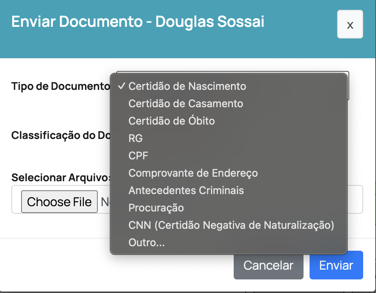Choose CNN (Certidão Negativa de Naturalização)
This screenshot has width=376, height=293.
[x=231, y=225]
